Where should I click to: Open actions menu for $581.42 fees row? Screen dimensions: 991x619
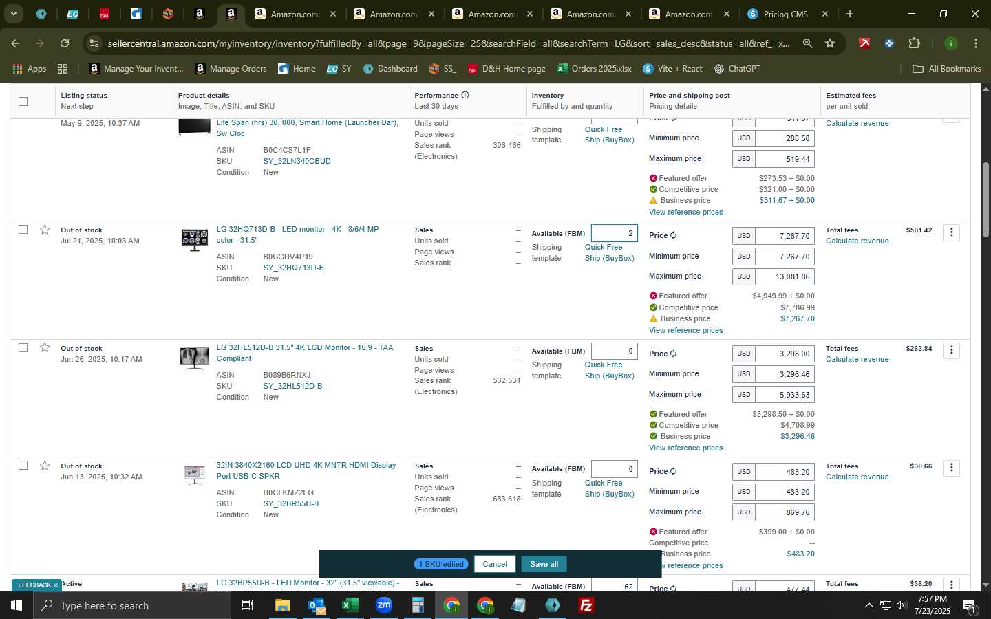(952, 232)
